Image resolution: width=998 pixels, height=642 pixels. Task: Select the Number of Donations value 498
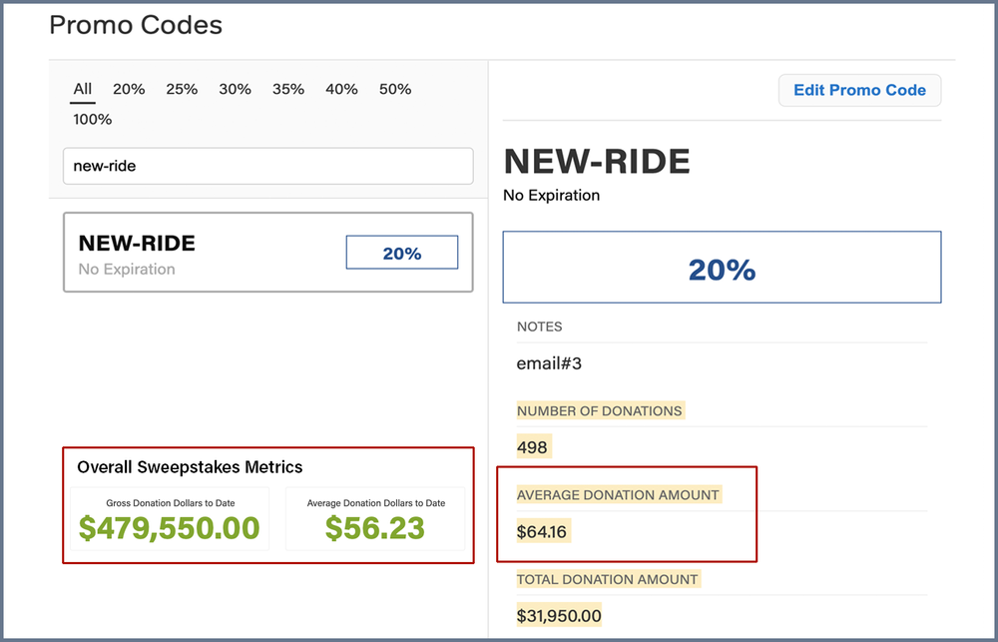533,446
